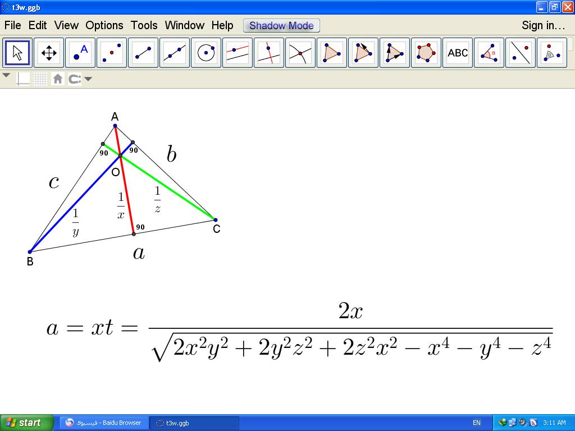The width and height of the screenshot is (575, 431).
Task: Select the Move Graphics View tool
Action: [x=49, y=53]
